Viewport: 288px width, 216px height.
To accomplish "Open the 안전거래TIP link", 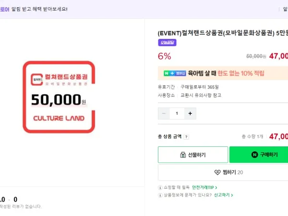I will pos(205,187).
